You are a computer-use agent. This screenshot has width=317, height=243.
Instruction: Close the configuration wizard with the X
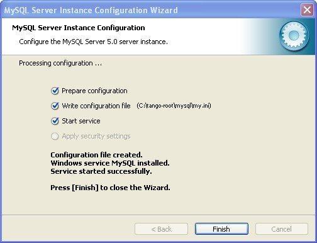tap(307, 9)
